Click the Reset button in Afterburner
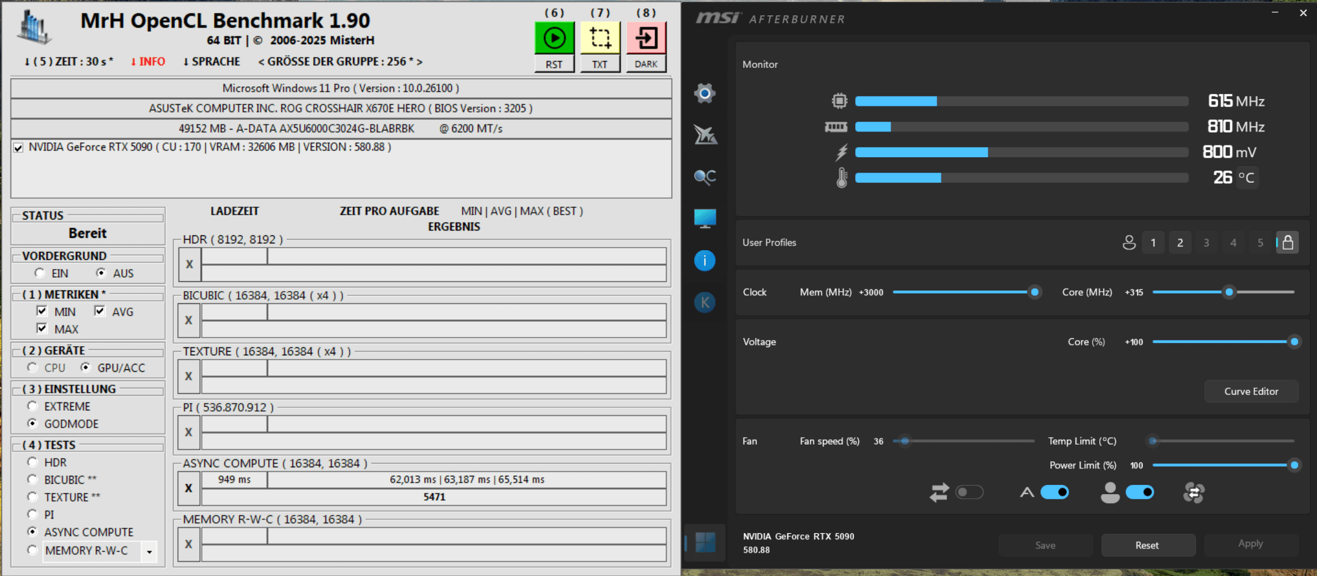This screenshot has height=576, width=1317. tap(1148, 545)
